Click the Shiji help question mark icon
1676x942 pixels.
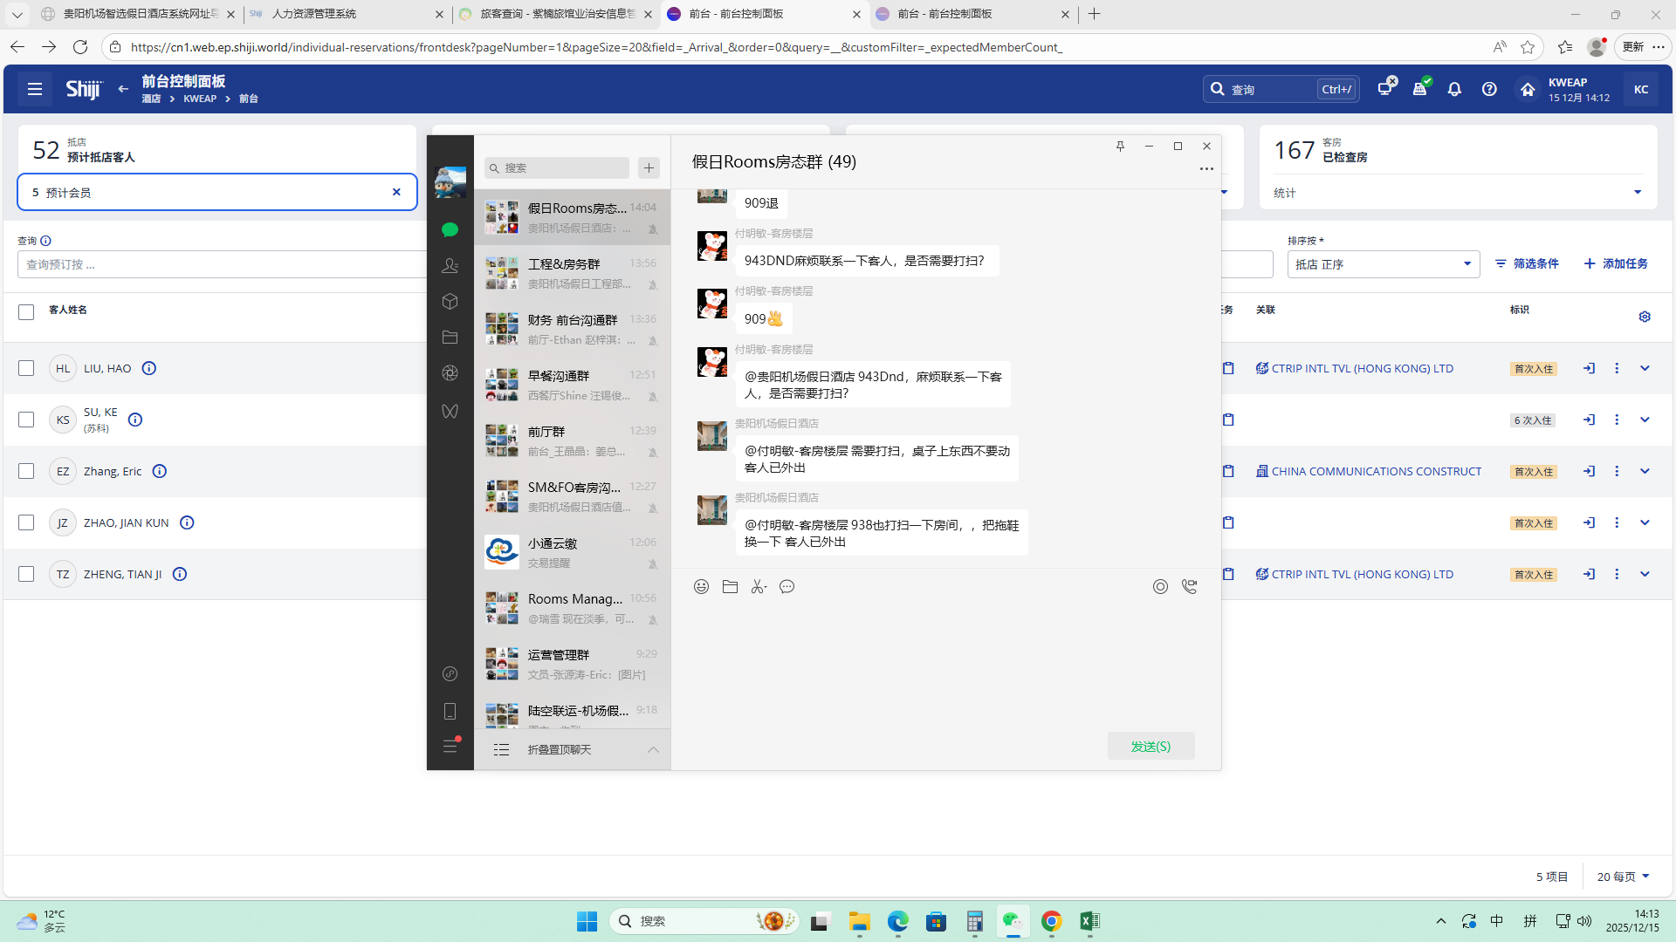[x=1489, y=89]
